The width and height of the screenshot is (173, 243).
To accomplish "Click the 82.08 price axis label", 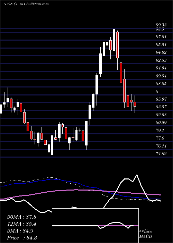I will tap(161, 115).
